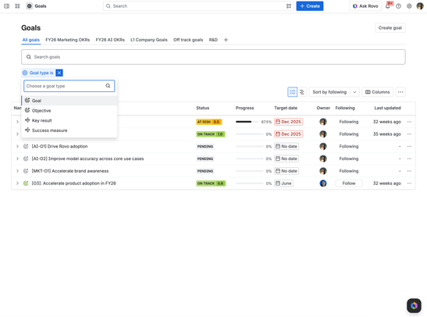
Task: Click the Create goal button
Action: coord(390,28)
